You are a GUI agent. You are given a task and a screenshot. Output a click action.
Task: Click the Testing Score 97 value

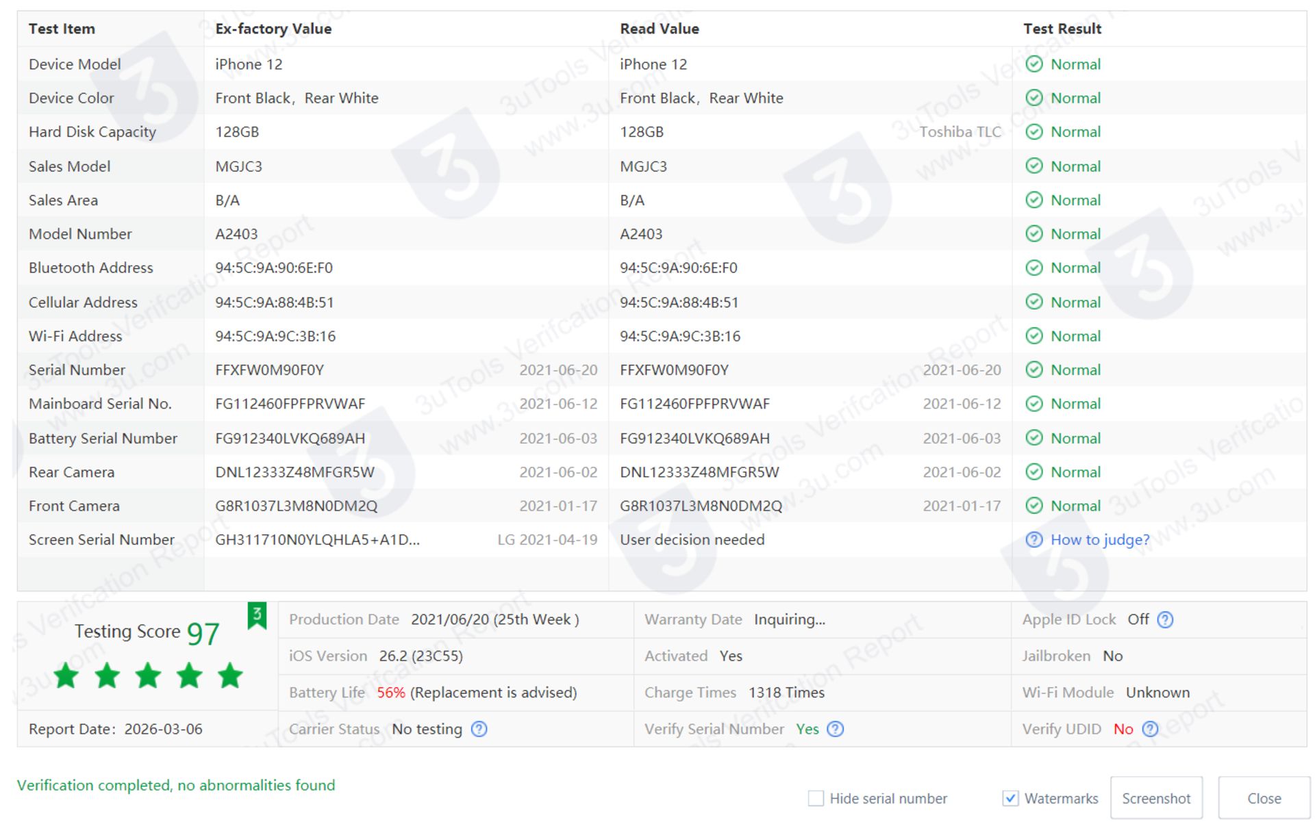pyautogui.click(x=203, y=634)
